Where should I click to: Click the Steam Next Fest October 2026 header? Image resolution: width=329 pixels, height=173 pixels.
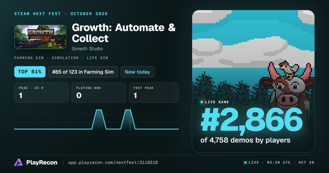click(x=61, y=14)
